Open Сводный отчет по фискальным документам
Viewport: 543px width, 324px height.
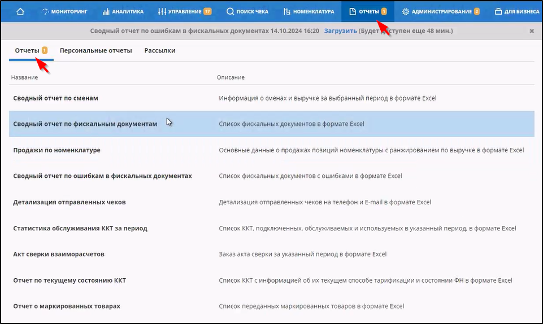(x=85, y=124)
